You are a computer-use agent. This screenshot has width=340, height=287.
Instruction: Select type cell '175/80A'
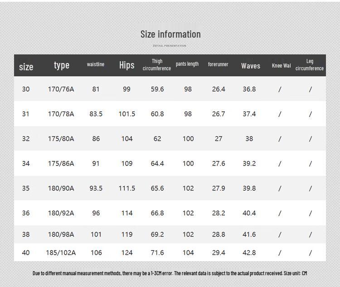tap(61, 139)
